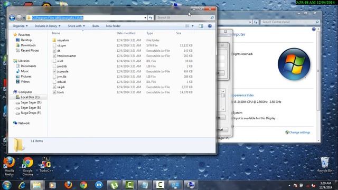Select the visualvm folder icon
This screenshot has height=190, width=338.
pos(54,40)
